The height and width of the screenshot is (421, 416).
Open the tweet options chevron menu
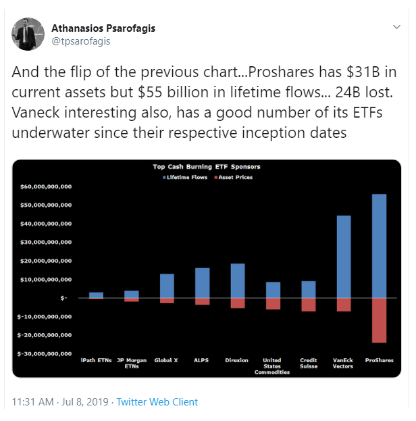tap(396, 27)
